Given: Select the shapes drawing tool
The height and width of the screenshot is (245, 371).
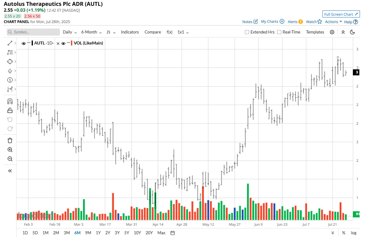Looking at the screenshot, I should click(x=10, y=62).
